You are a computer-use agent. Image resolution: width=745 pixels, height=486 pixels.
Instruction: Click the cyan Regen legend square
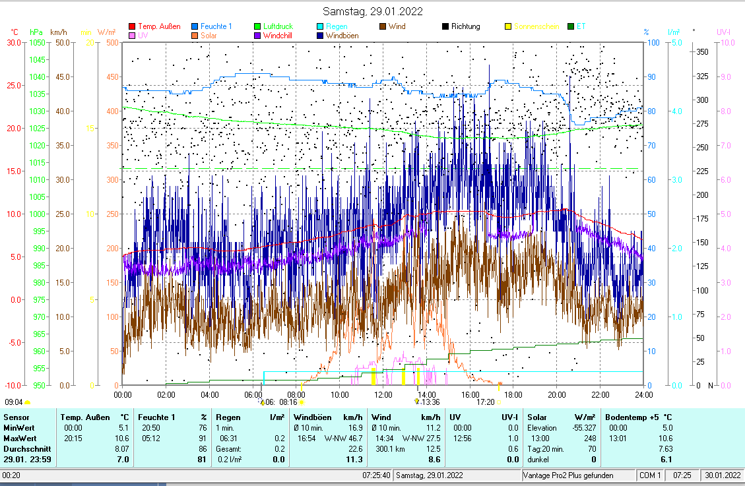click(x=320, y=26)
